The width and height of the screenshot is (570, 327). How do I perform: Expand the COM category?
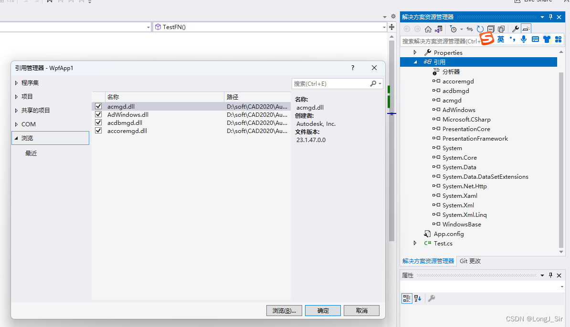pos(16,124)
